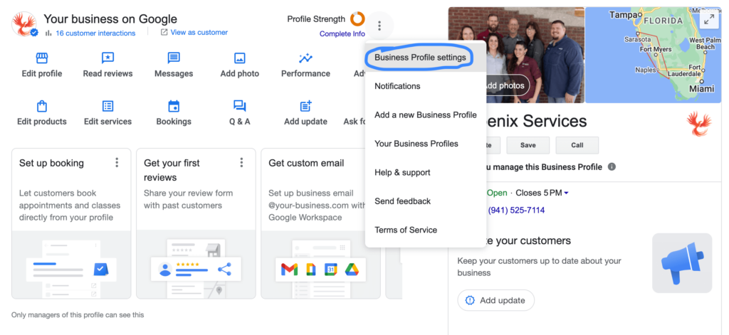Click the Profile Strength orange ring
The image size is (729, 335).
click(357, 19)
